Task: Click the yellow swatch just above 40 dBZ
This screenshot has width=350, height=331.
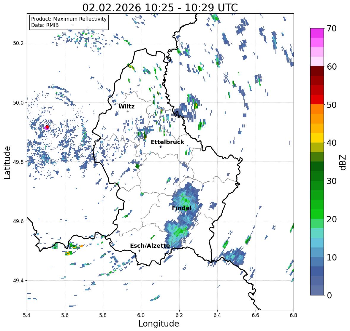Action: click(x=317, y=138)
